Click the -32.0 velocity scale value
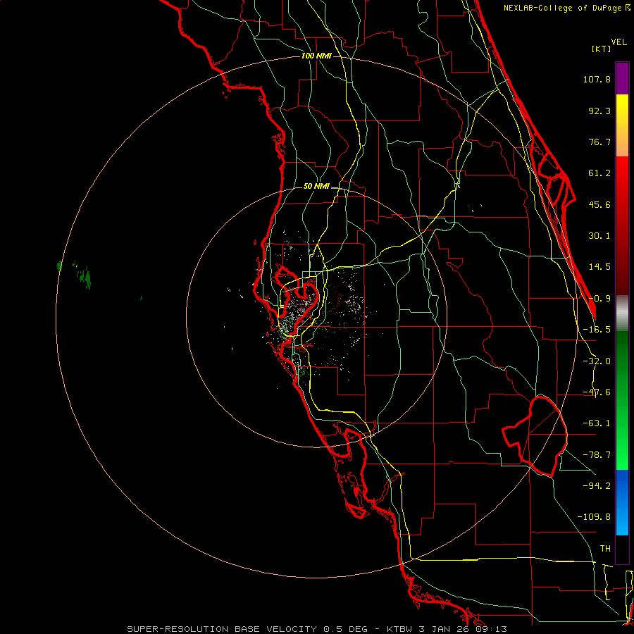Viewport: 634px width, 634px height. coord(597,361)
